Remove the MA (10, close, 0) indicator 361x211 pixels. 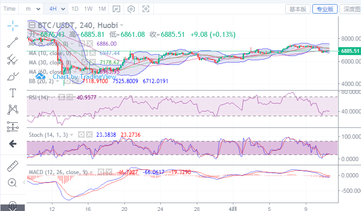pos(92,53)
